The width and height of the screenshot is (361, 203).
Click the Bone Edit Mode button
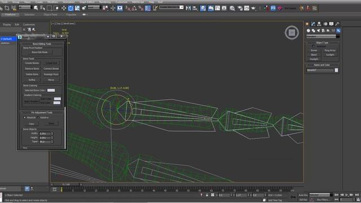click(39, 52)
